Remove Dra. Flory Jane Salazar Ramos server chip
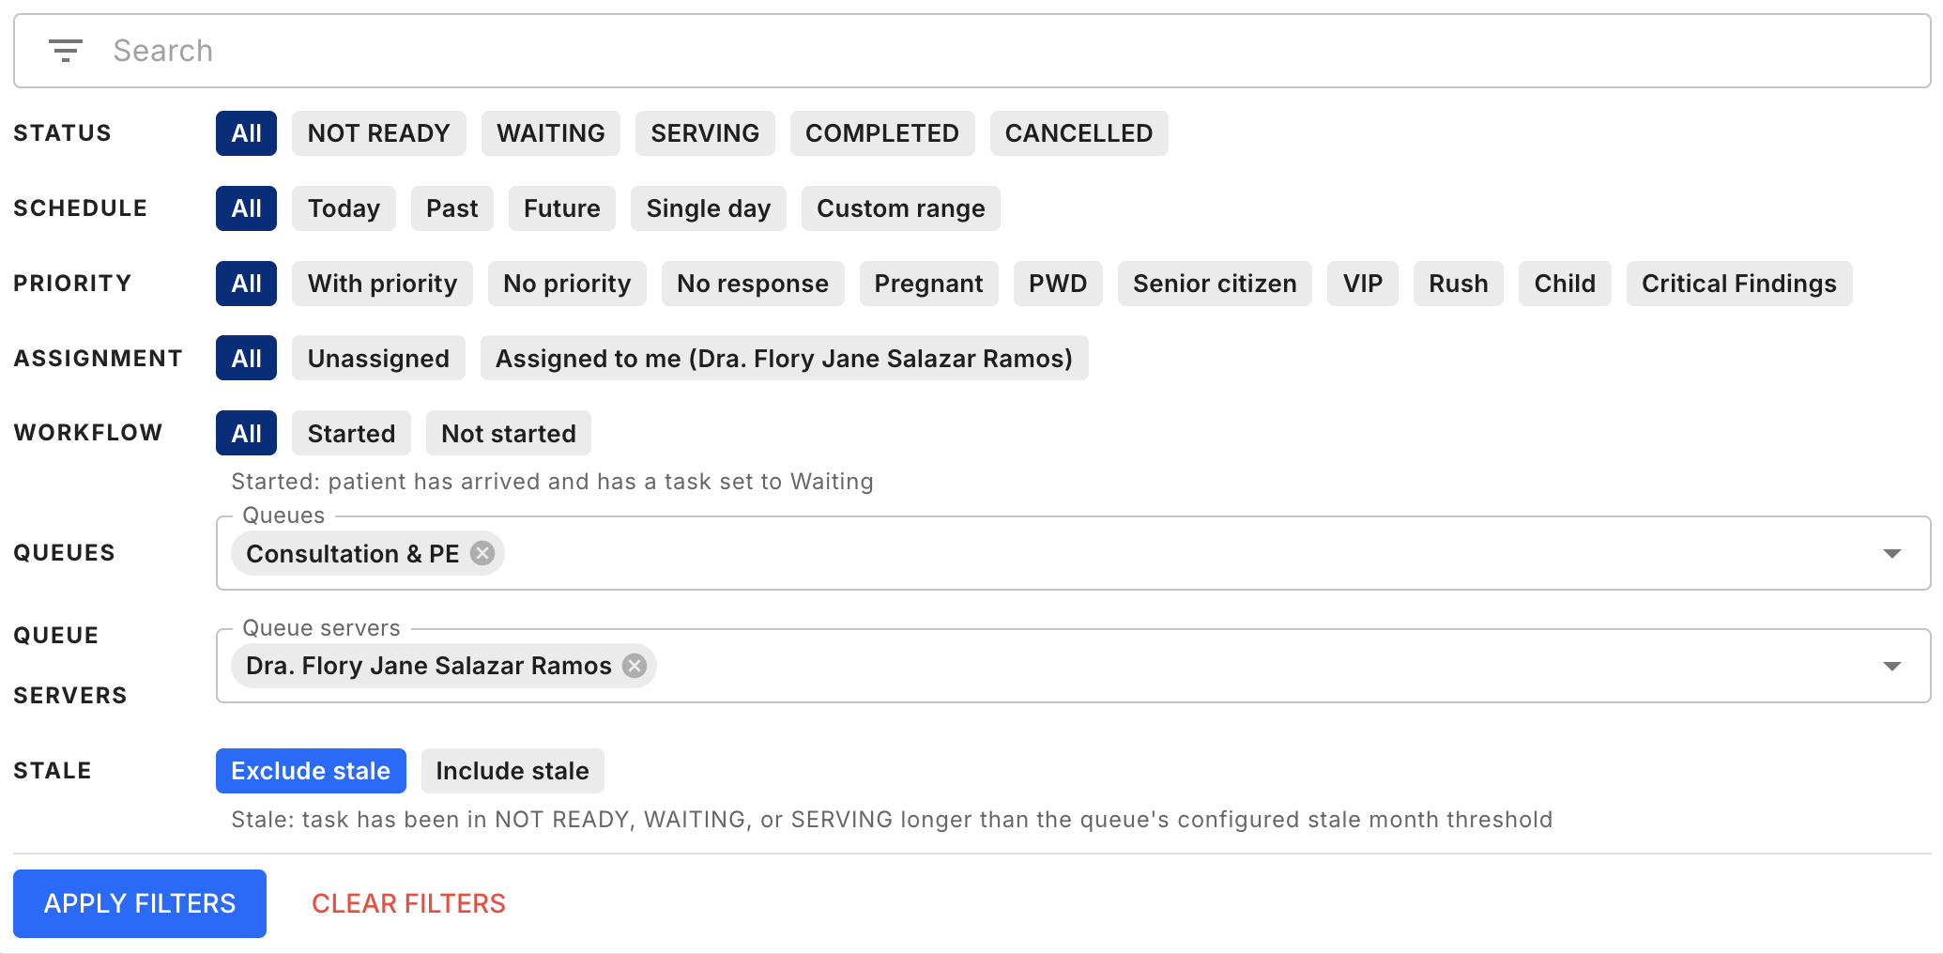Viewport: 1943px width, 954px height. (x=635, y=666)
